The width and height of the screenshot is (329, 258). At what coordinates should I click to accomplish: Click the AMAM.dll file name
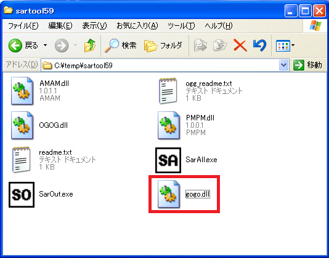coord(54,84)
